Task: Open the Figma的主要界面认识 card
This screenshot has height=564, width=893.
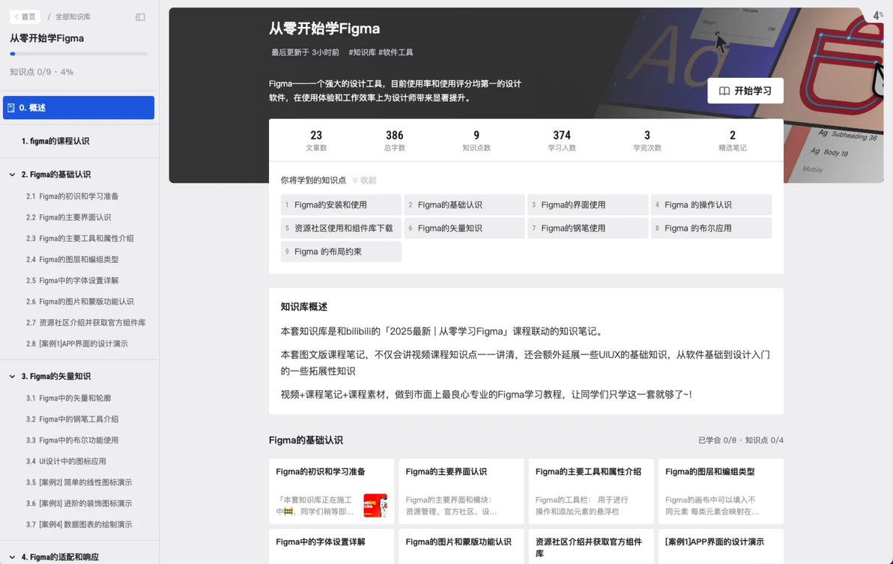Action: pos(461,491)
